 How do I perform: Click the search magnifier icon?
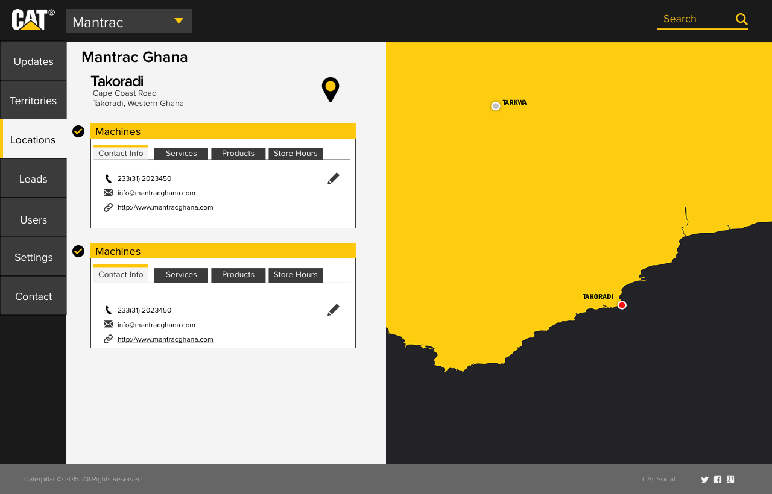pyautogui.click(x=742, y=19)
